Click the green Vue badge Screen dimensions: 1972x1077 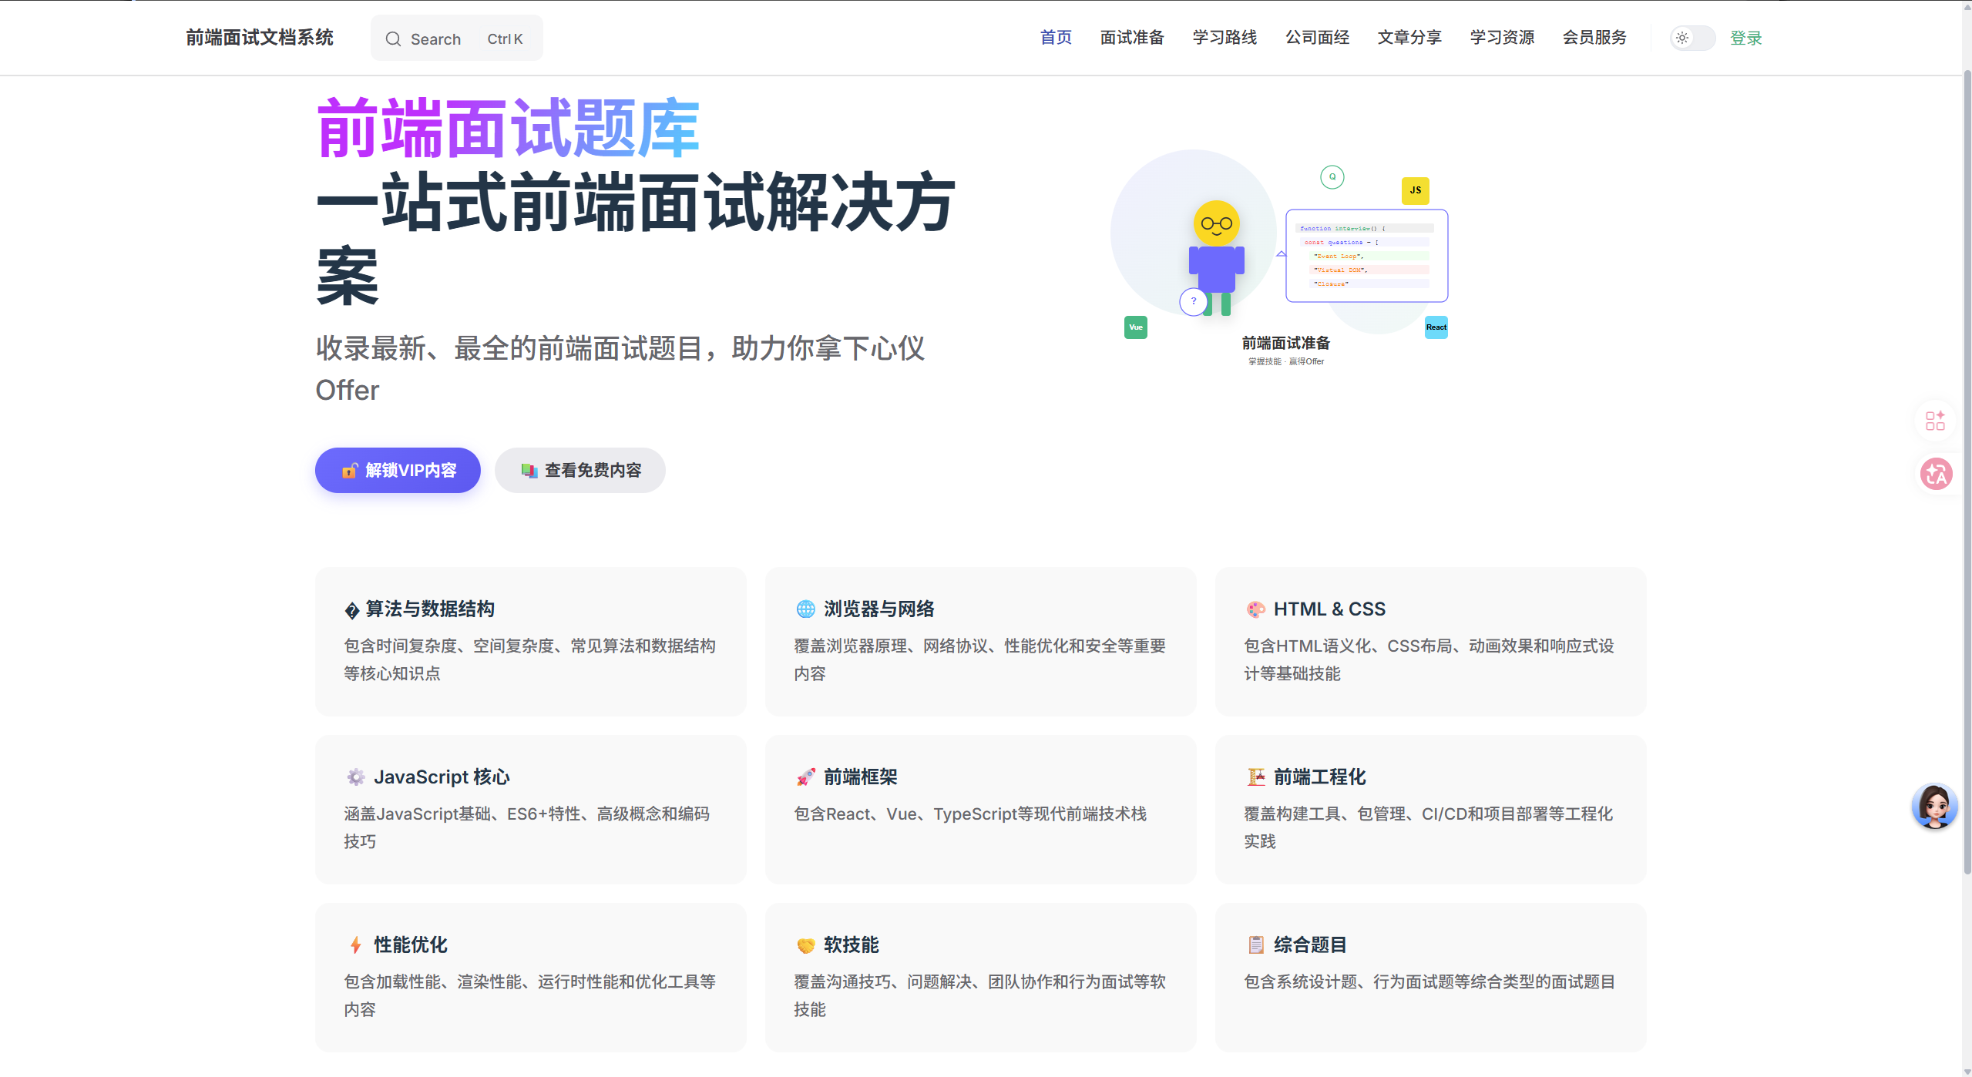[x=1135, y=327]
